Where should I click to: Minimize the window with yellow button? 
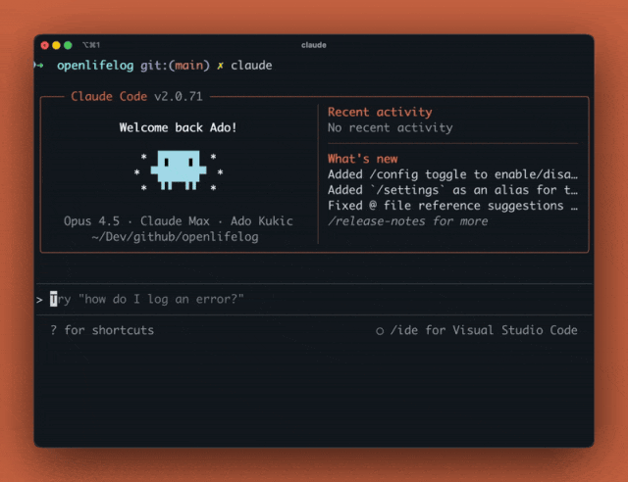[56, 45]
